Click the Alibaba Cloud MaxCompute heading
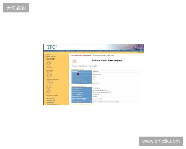The height and width of the screenshot is (149, 186). (107, 60)
